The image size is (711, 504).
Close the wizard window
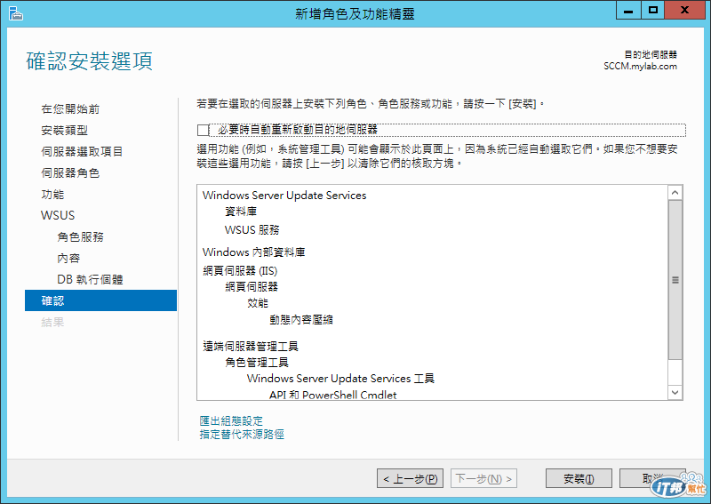[684, 11]
